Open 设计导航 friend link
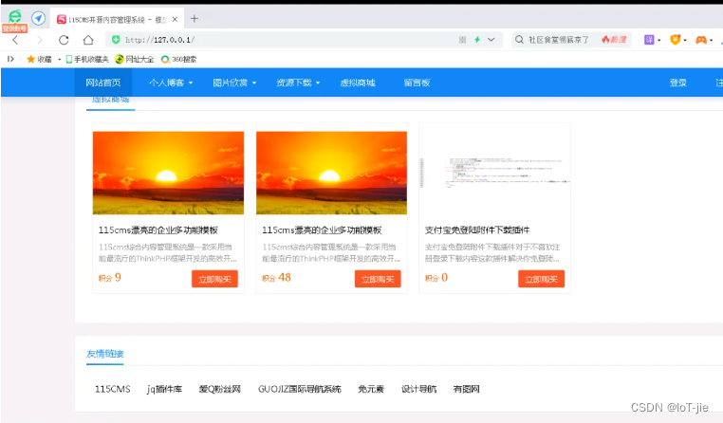723x423 pixels. [418, 389]
